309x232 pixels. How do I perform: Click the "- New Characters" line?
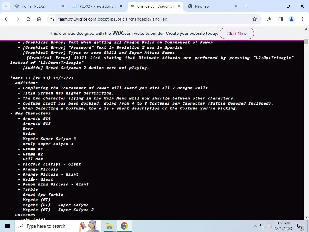point(30,114)
